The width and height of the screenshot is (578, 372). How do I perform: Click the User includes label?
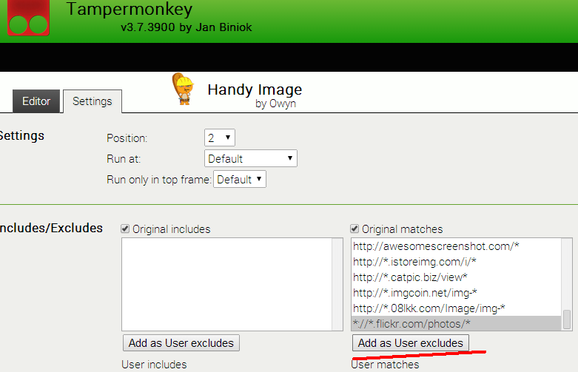tap(154, 365)
